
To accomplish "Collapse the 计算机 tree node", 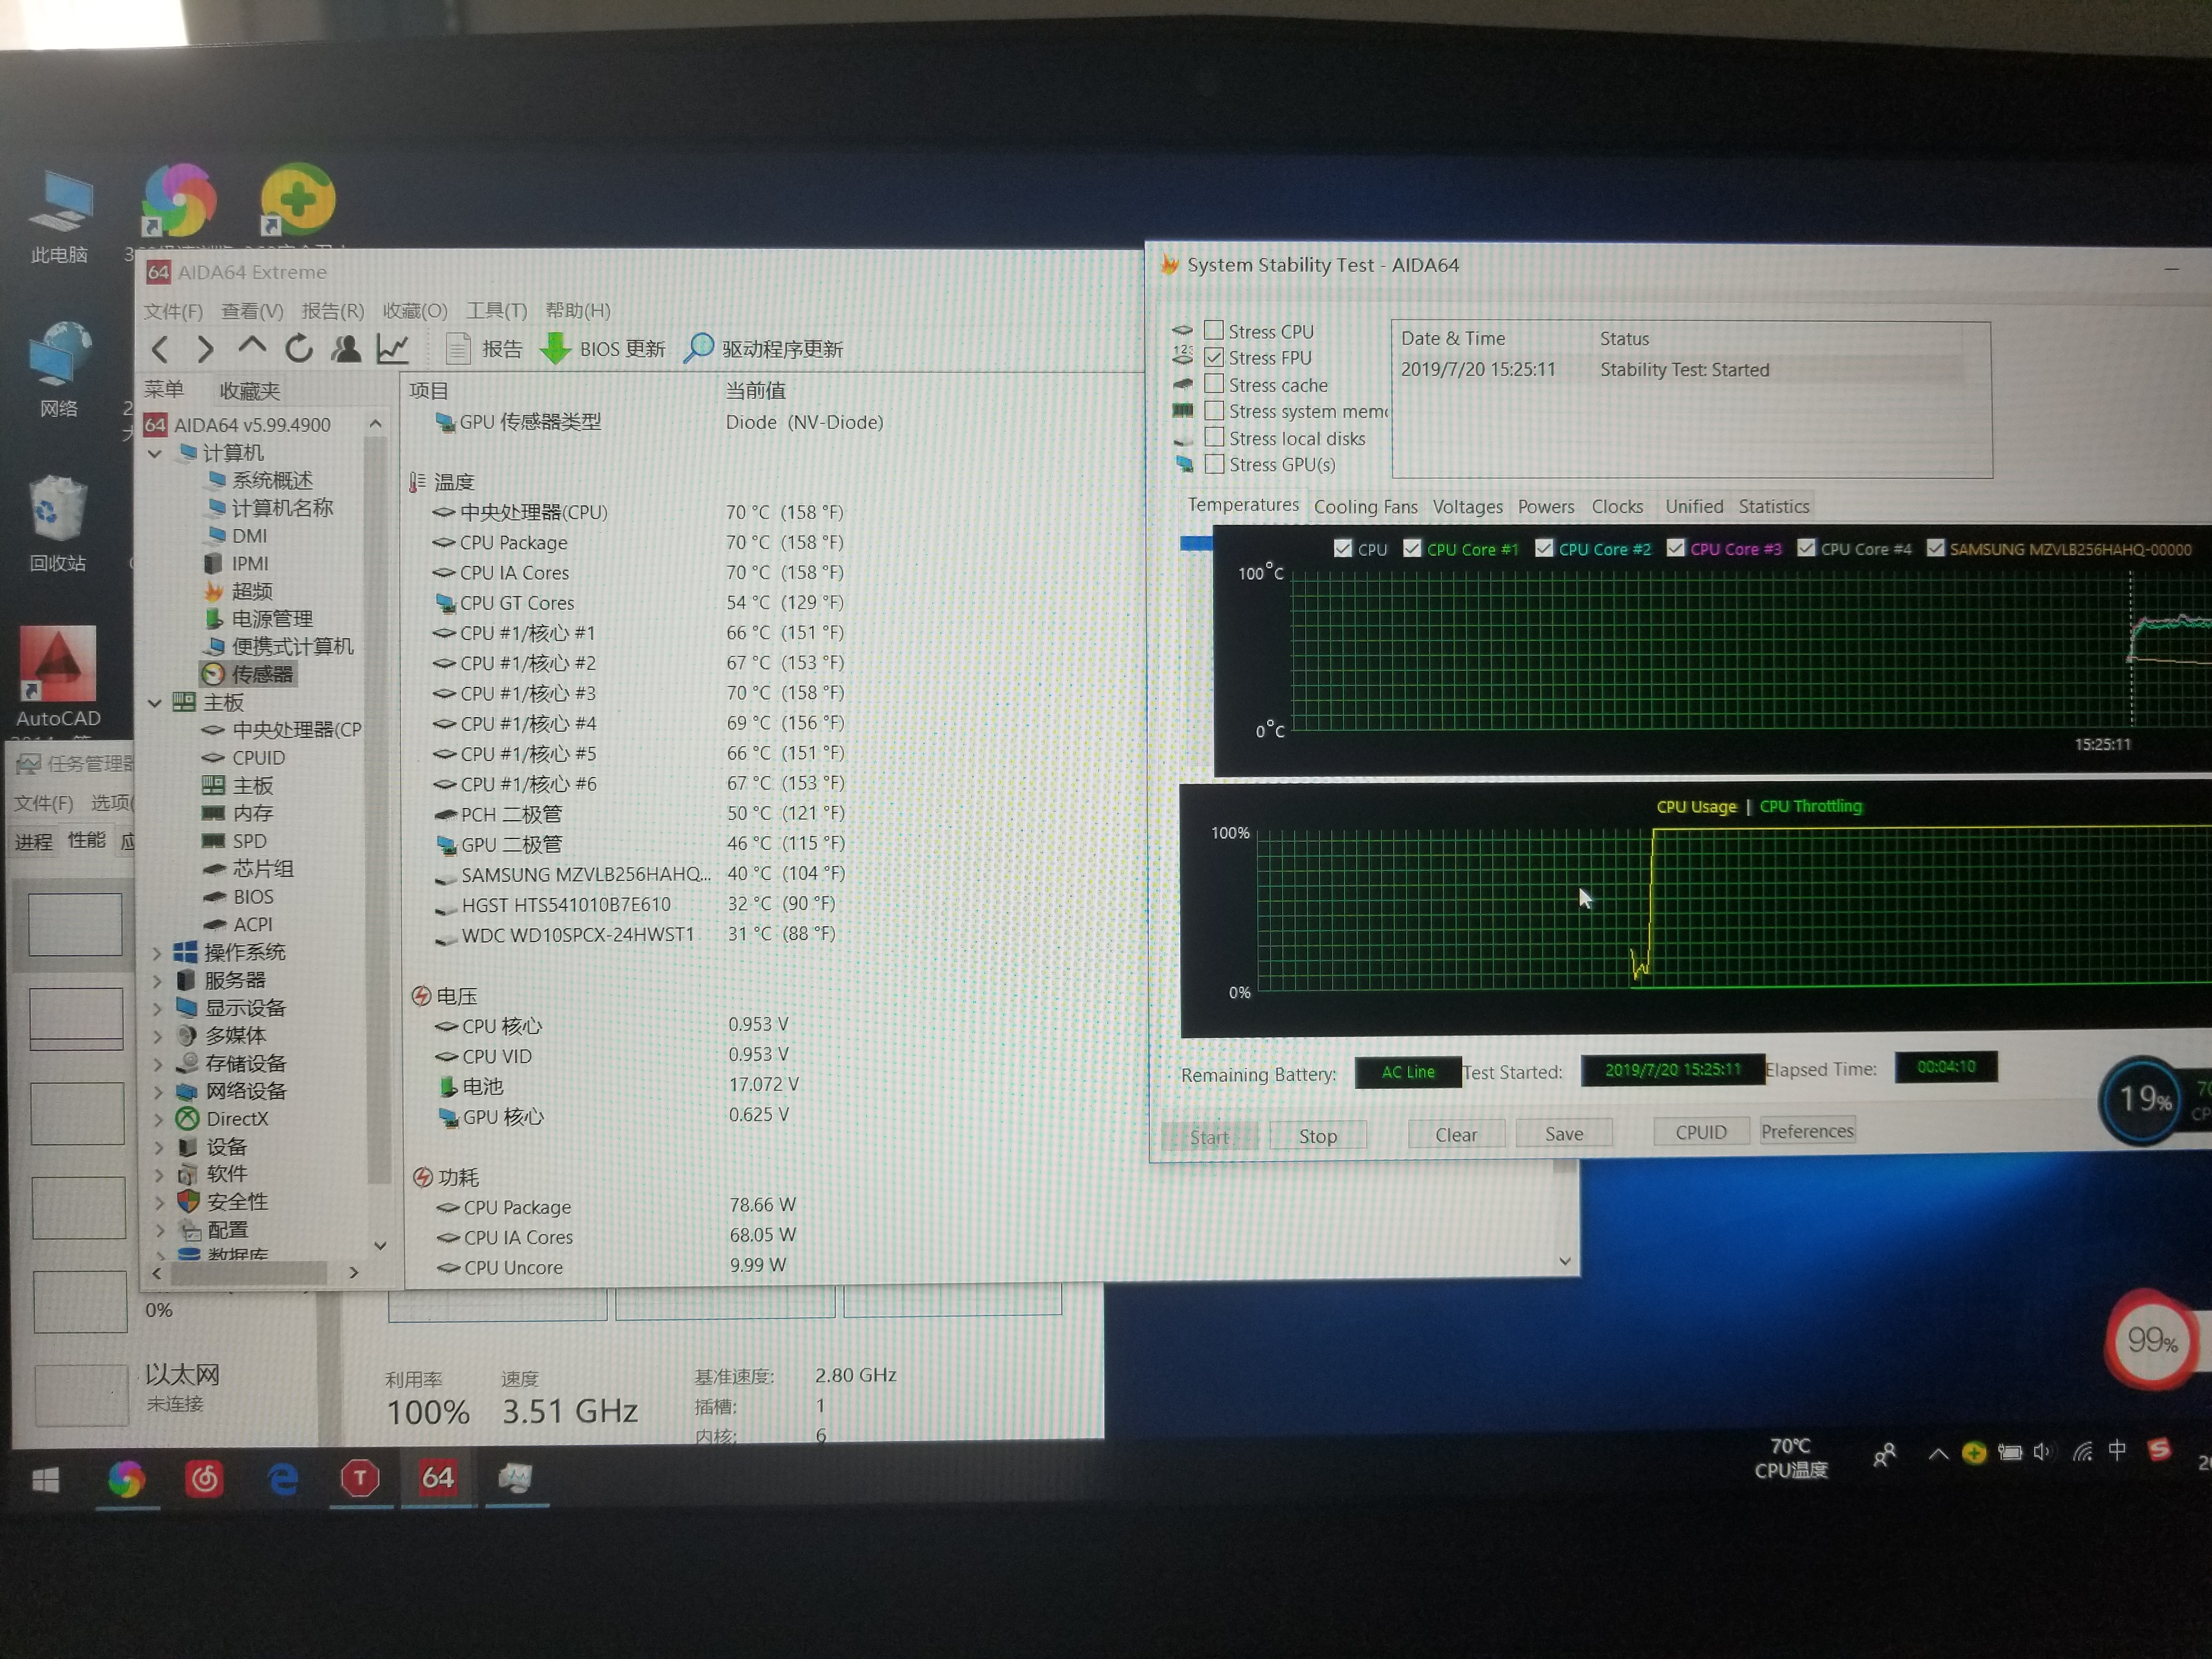I will [155, 454].
